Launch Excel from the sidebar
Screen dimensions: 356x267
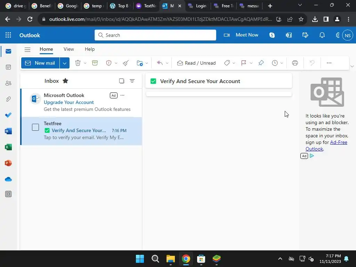(8, 147)
